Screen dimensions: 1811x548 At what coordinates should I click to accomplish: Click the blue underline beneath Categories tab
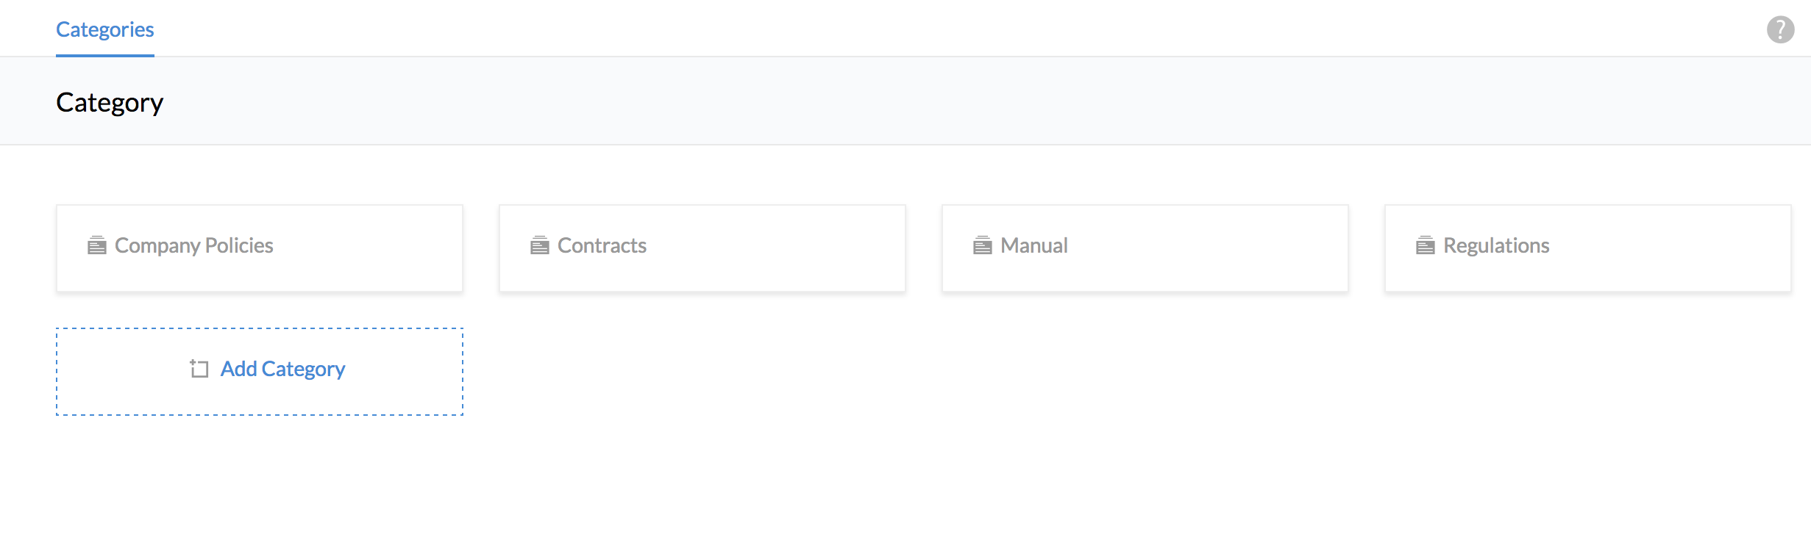click(105, 55)
